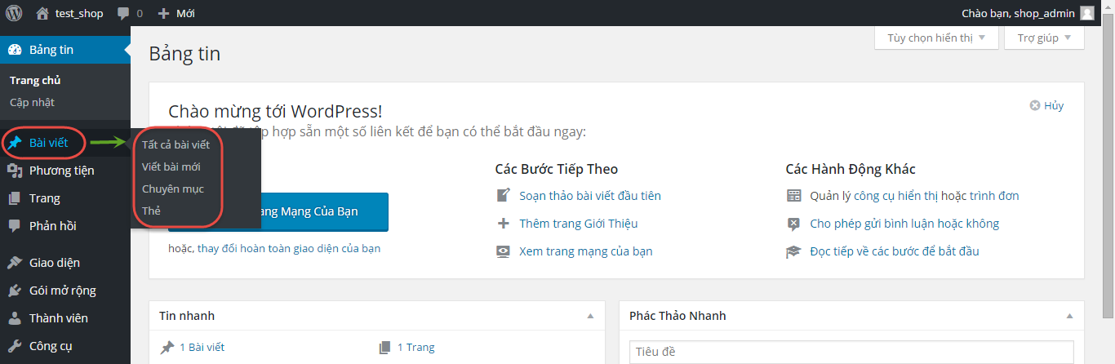
Task: Expand the Tùy chọn hiển thị dropdown
Action: tap(935, 38)
